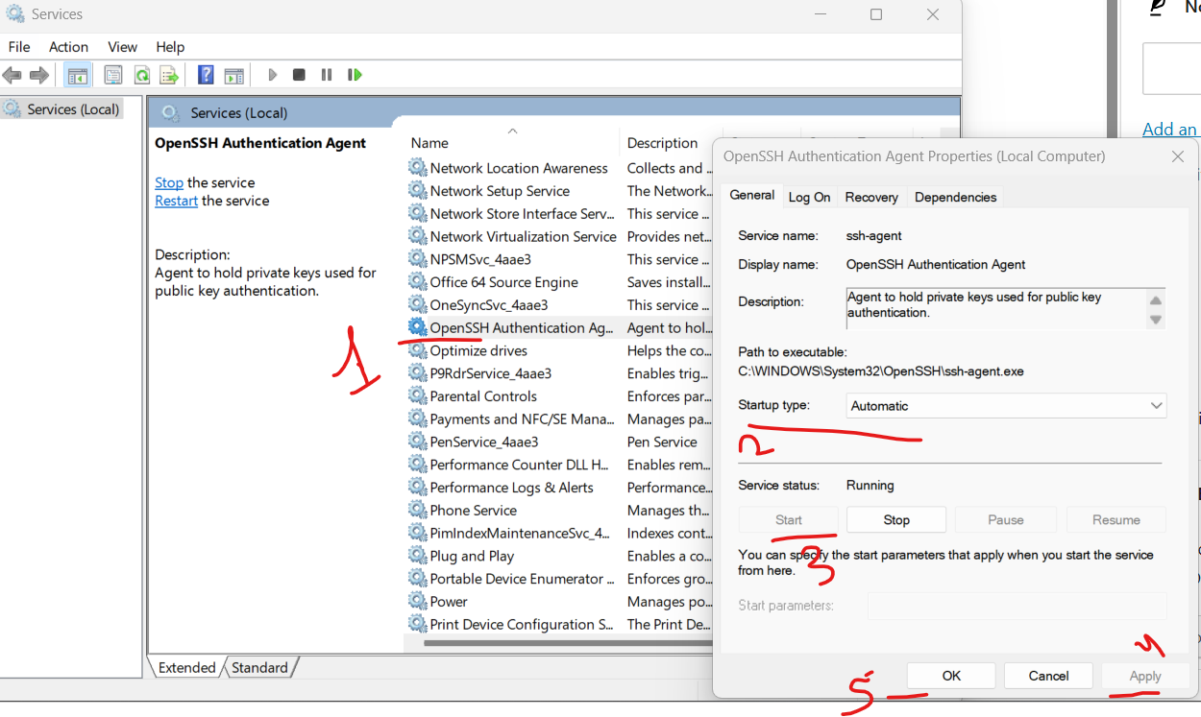
Task: Switch to the Dependencies tab
Action: click(955, 197)
